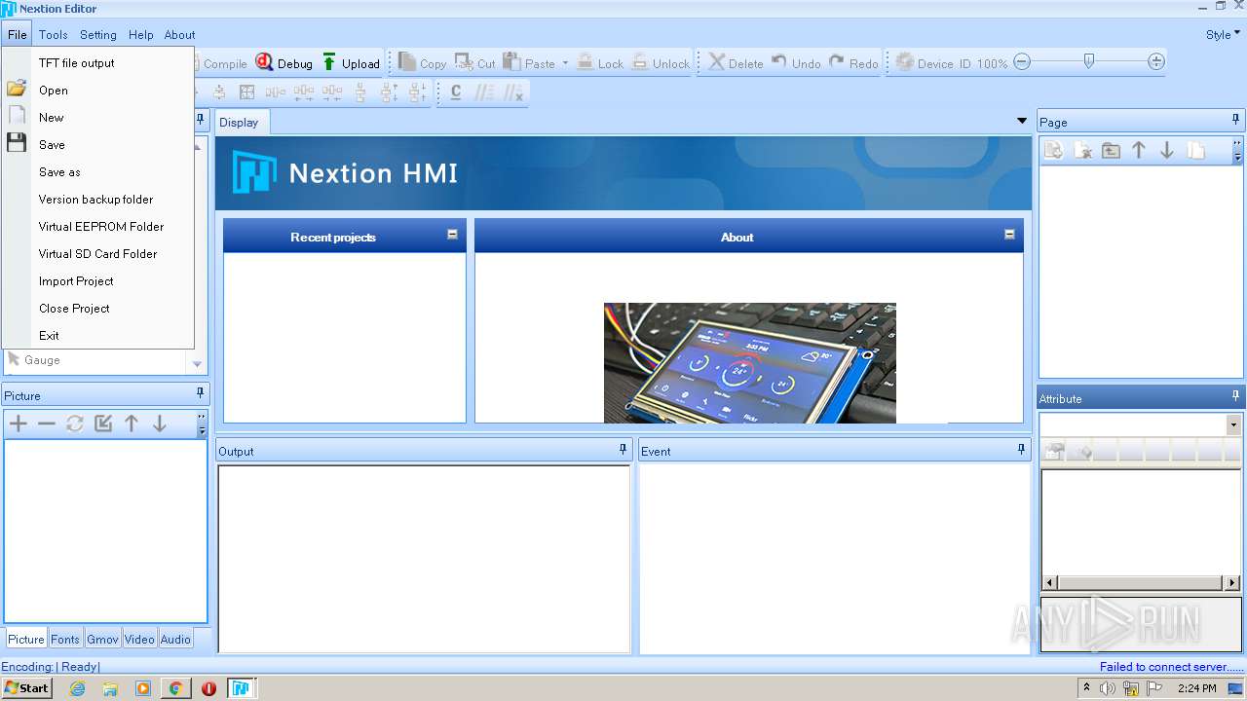Click the Debug toolbar button
The width and height of the screenshot is (1247, 701).
tap(283, 63)
